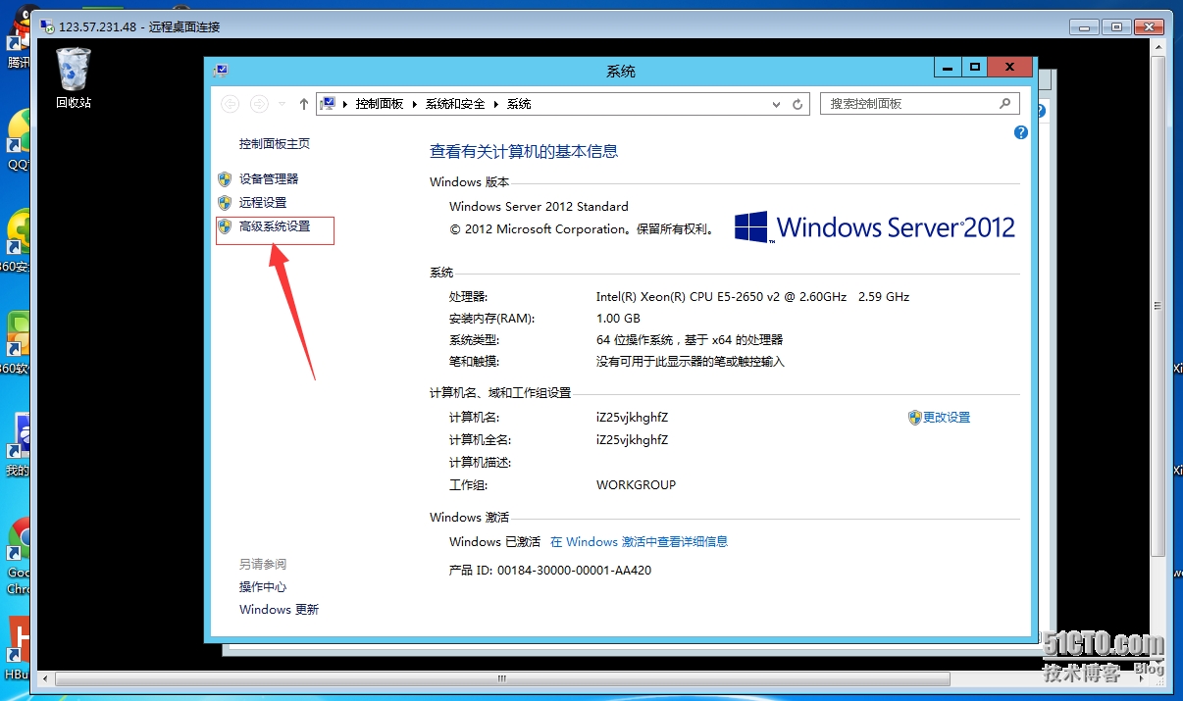Click the remote desktop vertical scrollbar
Viewport: 1183px width, 701px height.
pyautogui.click(x=1157, y=304)
